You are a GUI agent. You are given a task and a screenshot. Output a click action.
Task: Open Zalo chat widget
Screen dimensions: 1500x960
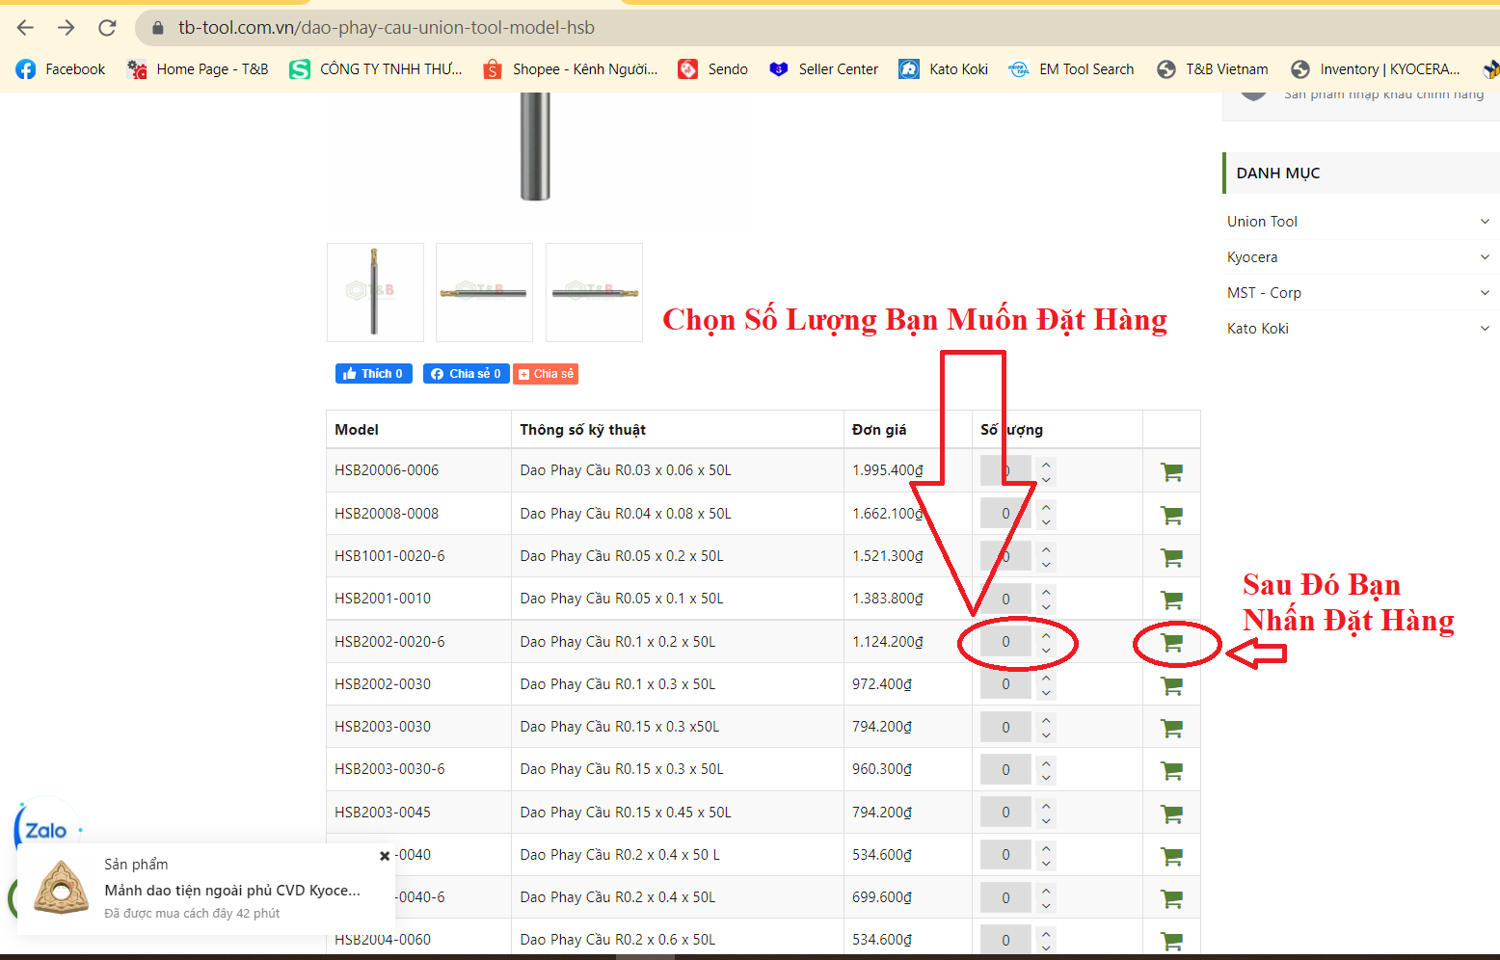[44, 830]
